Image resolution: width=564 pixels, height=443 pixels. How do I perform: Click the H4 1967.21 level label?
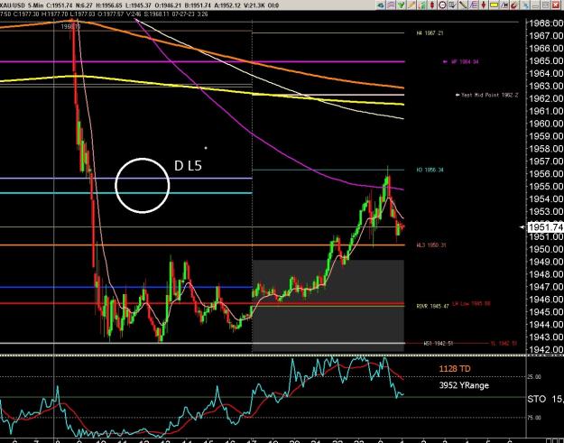coord(430,33)
